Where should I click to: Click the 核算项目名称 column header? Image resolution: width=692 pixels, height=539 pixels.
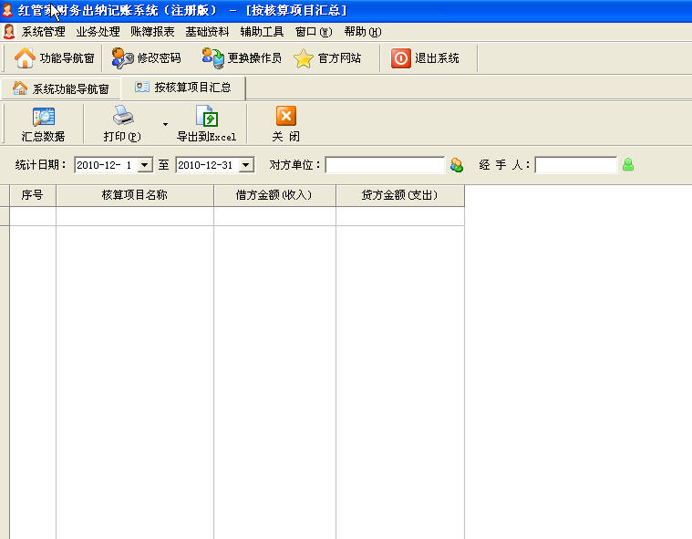134,195
